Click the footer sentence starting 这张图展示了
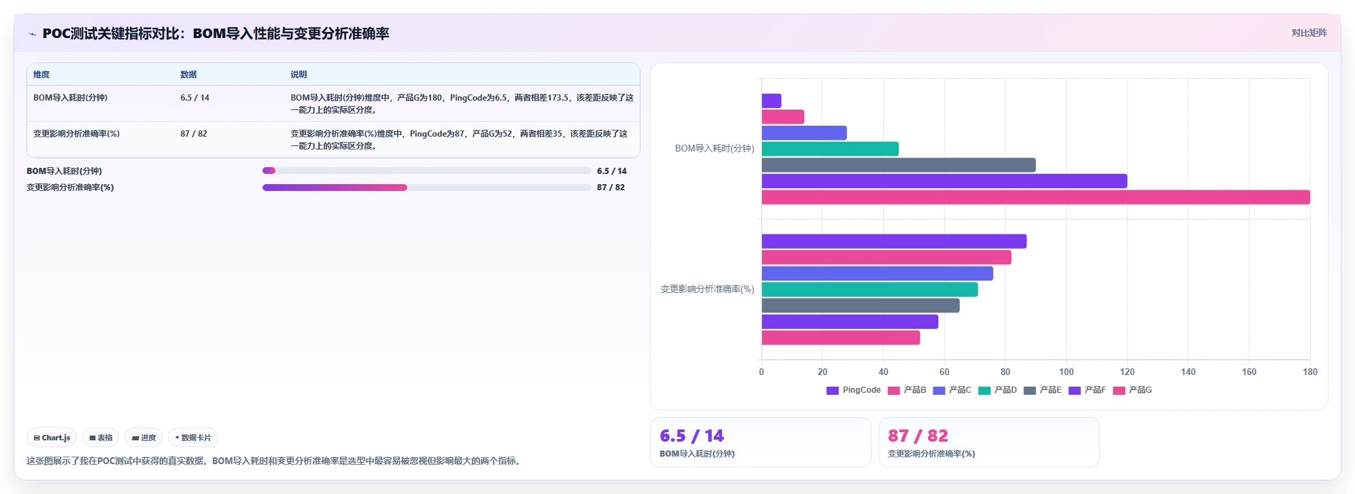Screen dimensions: 1355x494 point(275,461)
